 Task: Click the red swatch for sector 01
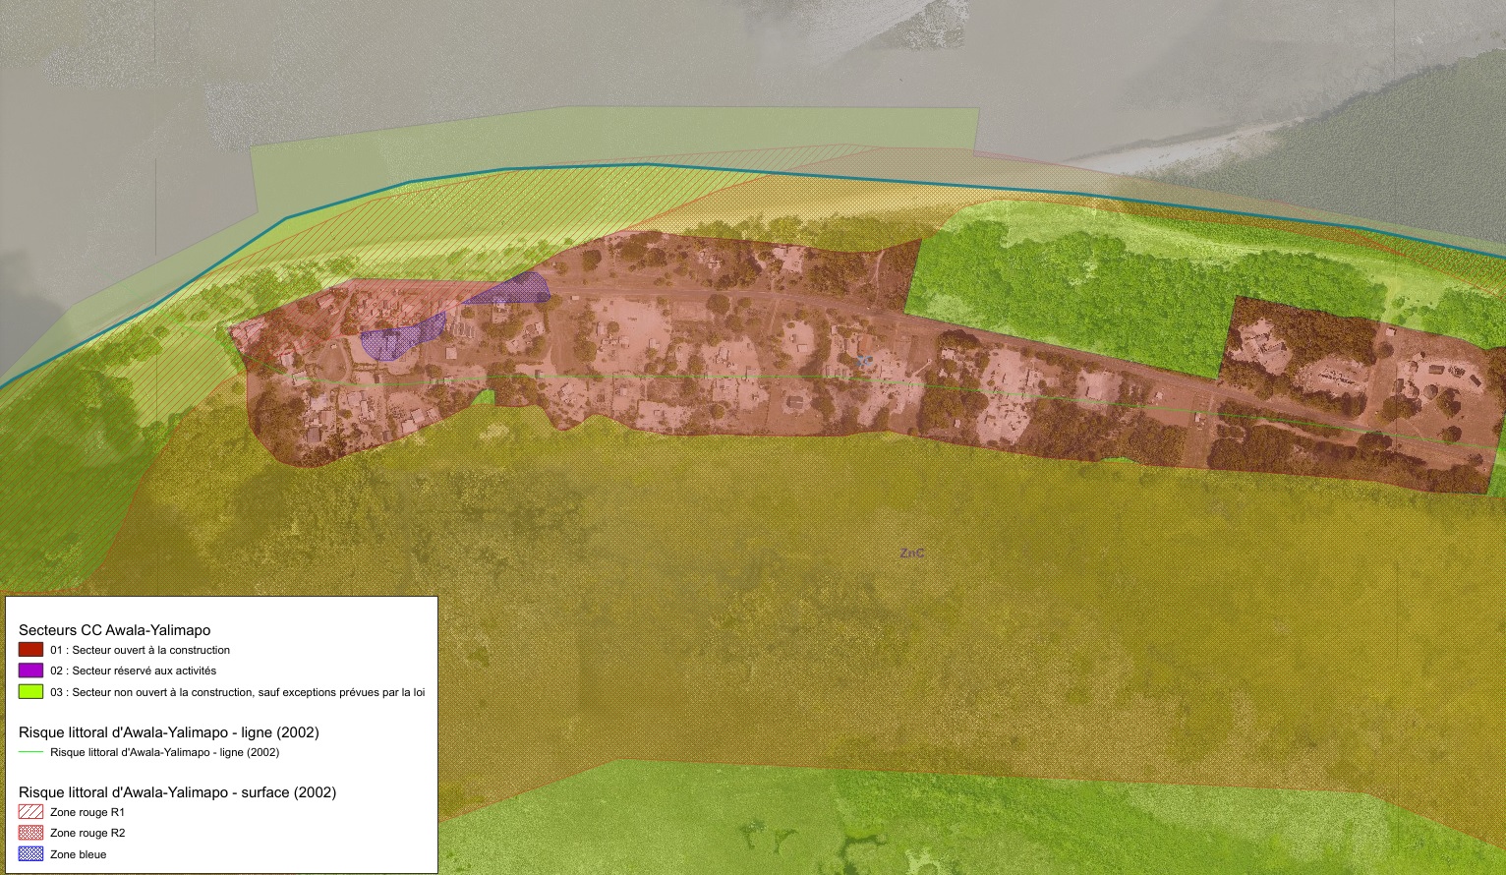tap(30, 650)
